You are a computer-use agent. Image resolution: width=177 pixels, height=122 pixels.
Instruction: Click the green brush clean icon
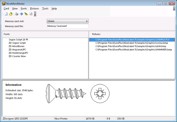tap(26, 14)
